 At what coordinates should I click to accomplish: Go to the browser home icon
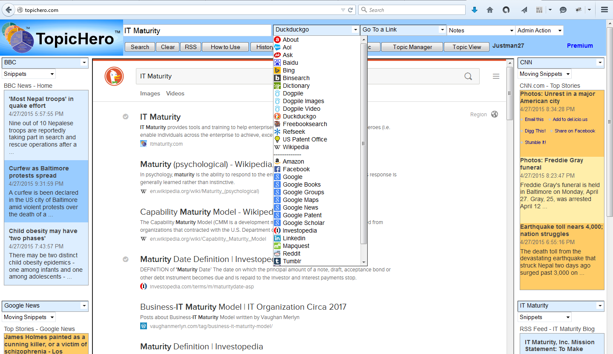coord(490,10)
